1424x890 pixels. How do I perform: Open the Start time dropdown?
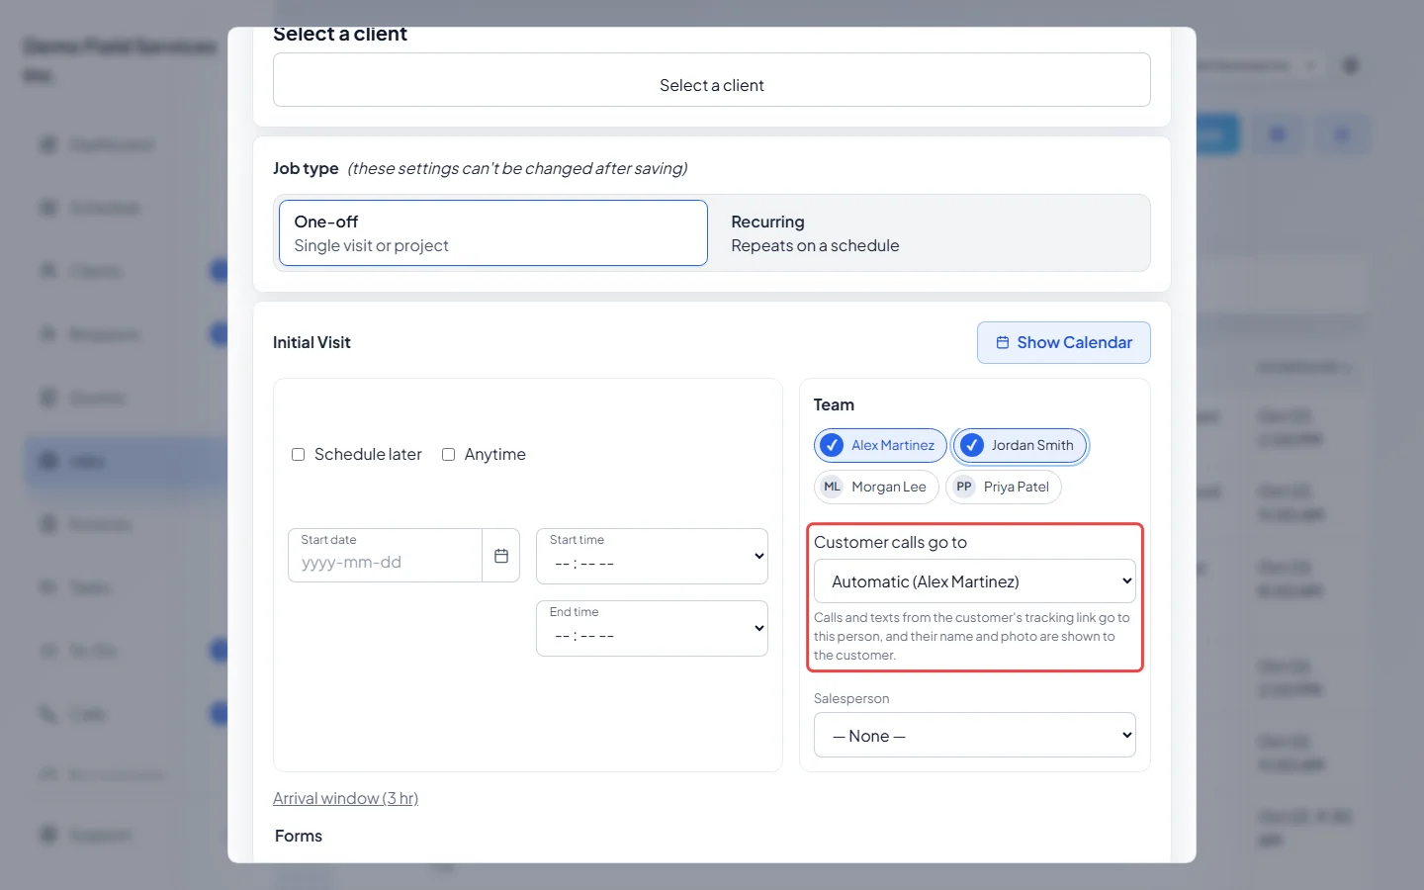click(x=653, y=556)
